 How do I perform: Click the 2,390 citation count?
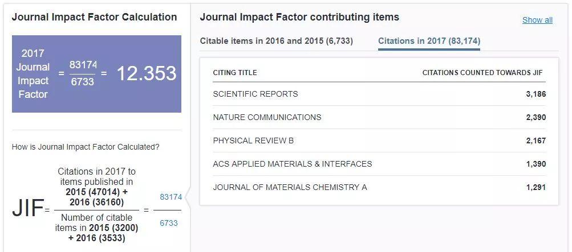click(x=536, y=117)
